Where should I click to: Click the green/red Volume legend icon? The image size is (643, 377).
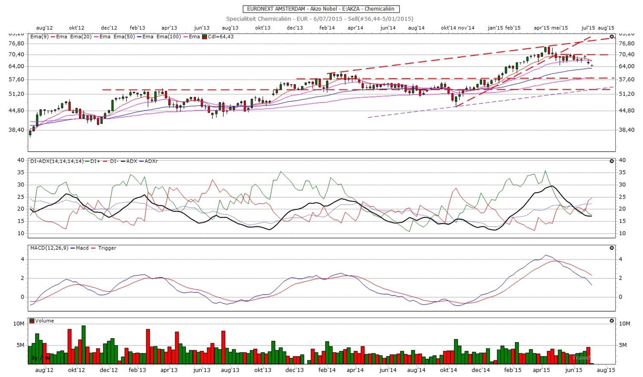(x=32, y=321)
